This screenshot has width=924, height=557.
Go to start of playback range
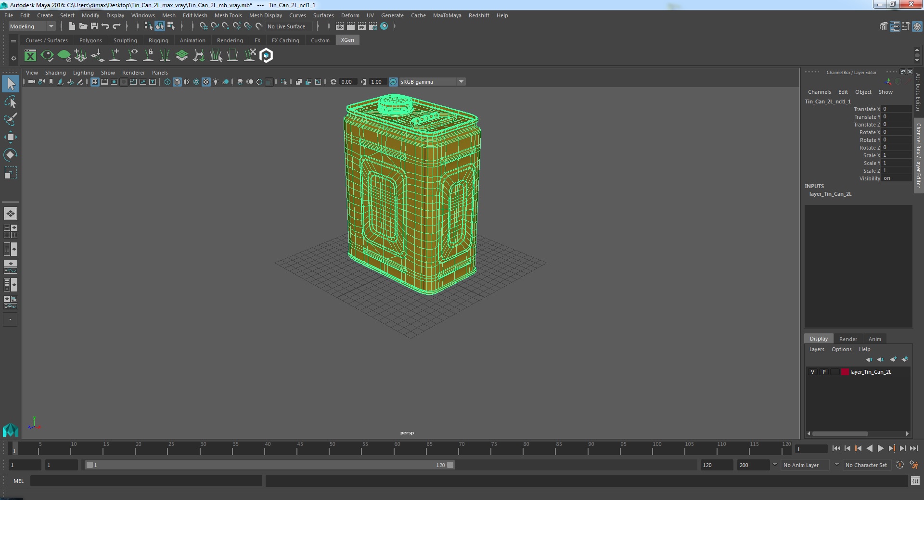(x=836, y=448)
